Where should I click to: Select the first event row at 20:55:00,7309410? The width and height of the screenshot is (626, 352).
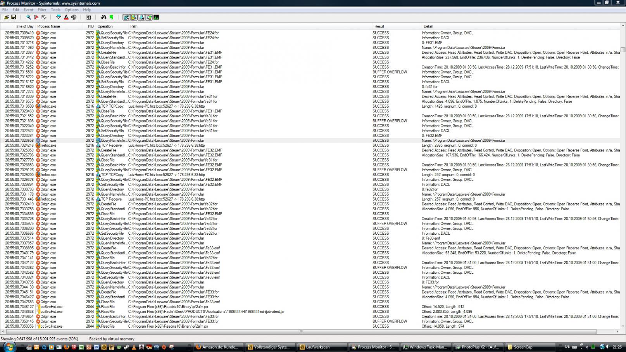(310, 33)
